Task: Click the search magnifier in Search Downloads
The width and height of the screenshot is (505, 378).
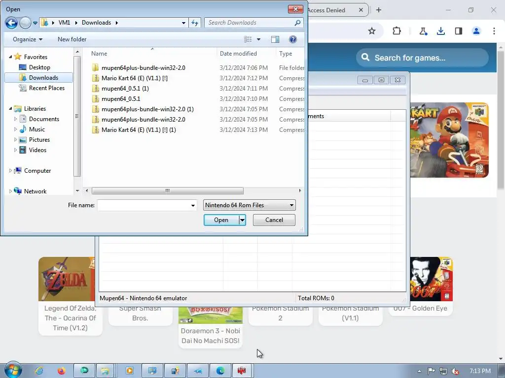Action: click(x=297, y=23)
